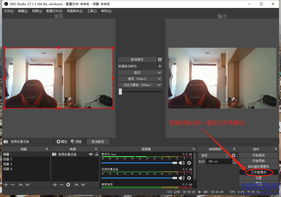Move the selected source up
Viewport: 281px width, 197px height.
(76, 185)
